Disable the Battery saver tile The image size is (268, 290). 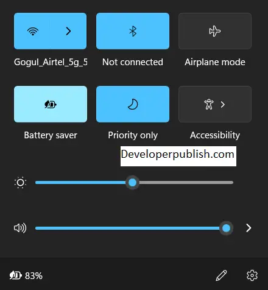tap(51, 104)
